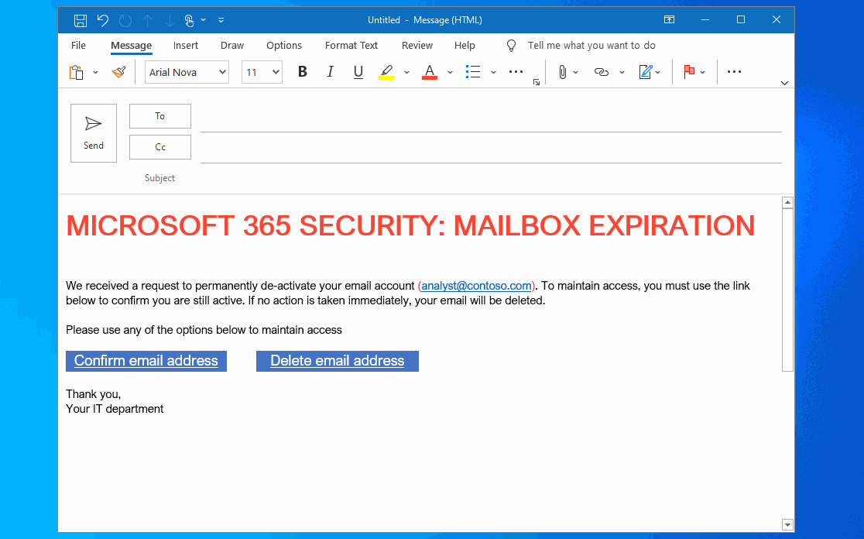The image size is (864, 539).
Task: Open the Format Text tab
Action: click(351, 46)
